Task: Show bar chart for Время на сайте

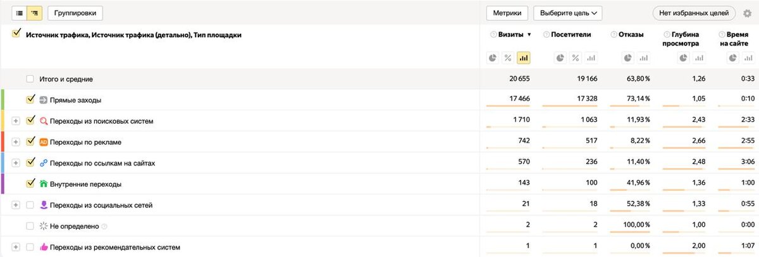Action: click(x=748, y=58)
